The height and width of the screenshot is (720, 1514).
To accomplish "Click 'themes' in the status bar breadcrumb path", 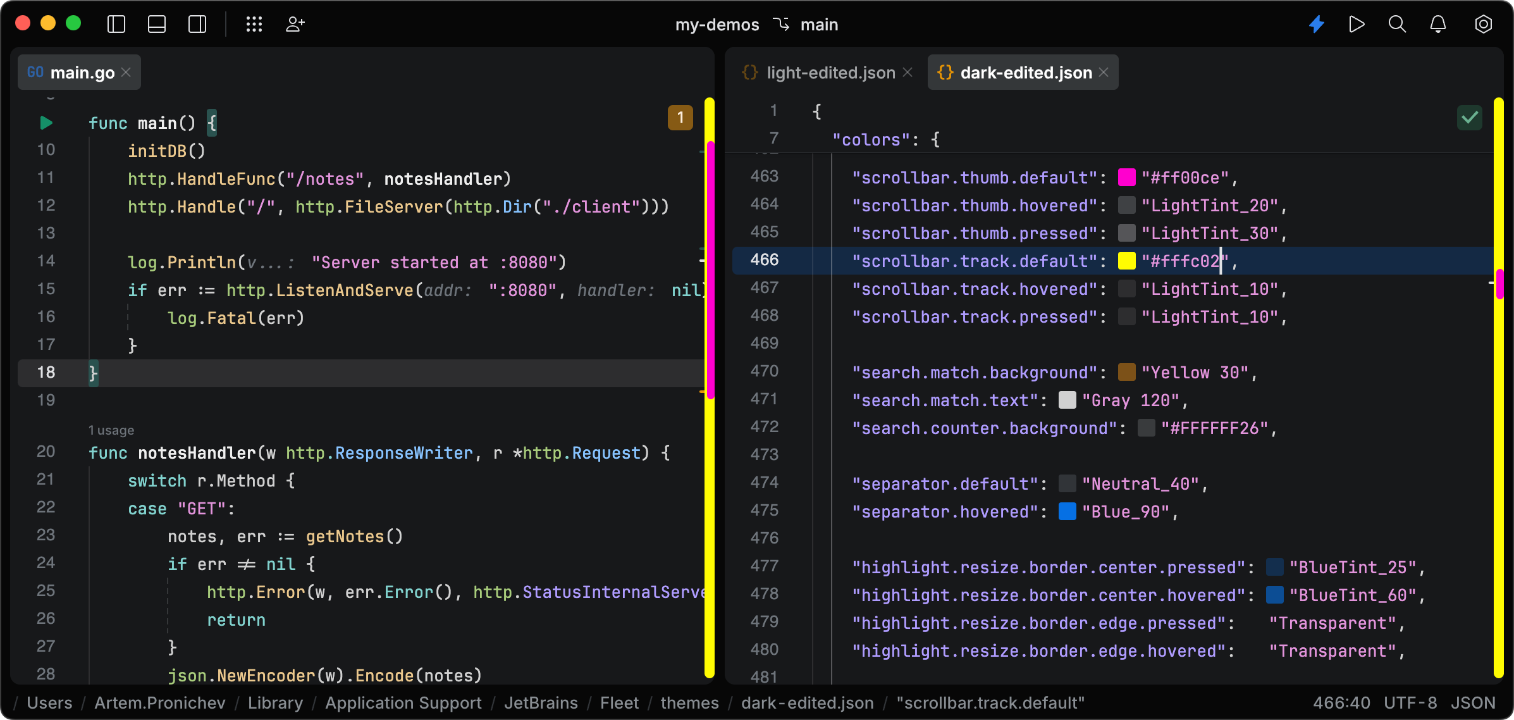I will click(689, 702).
